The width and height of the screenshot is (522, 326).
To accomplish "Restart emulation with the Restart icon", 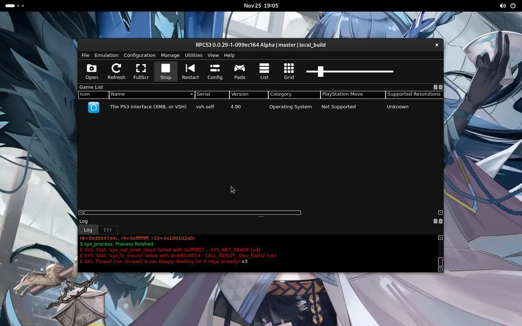I will (x=190, y=71).
